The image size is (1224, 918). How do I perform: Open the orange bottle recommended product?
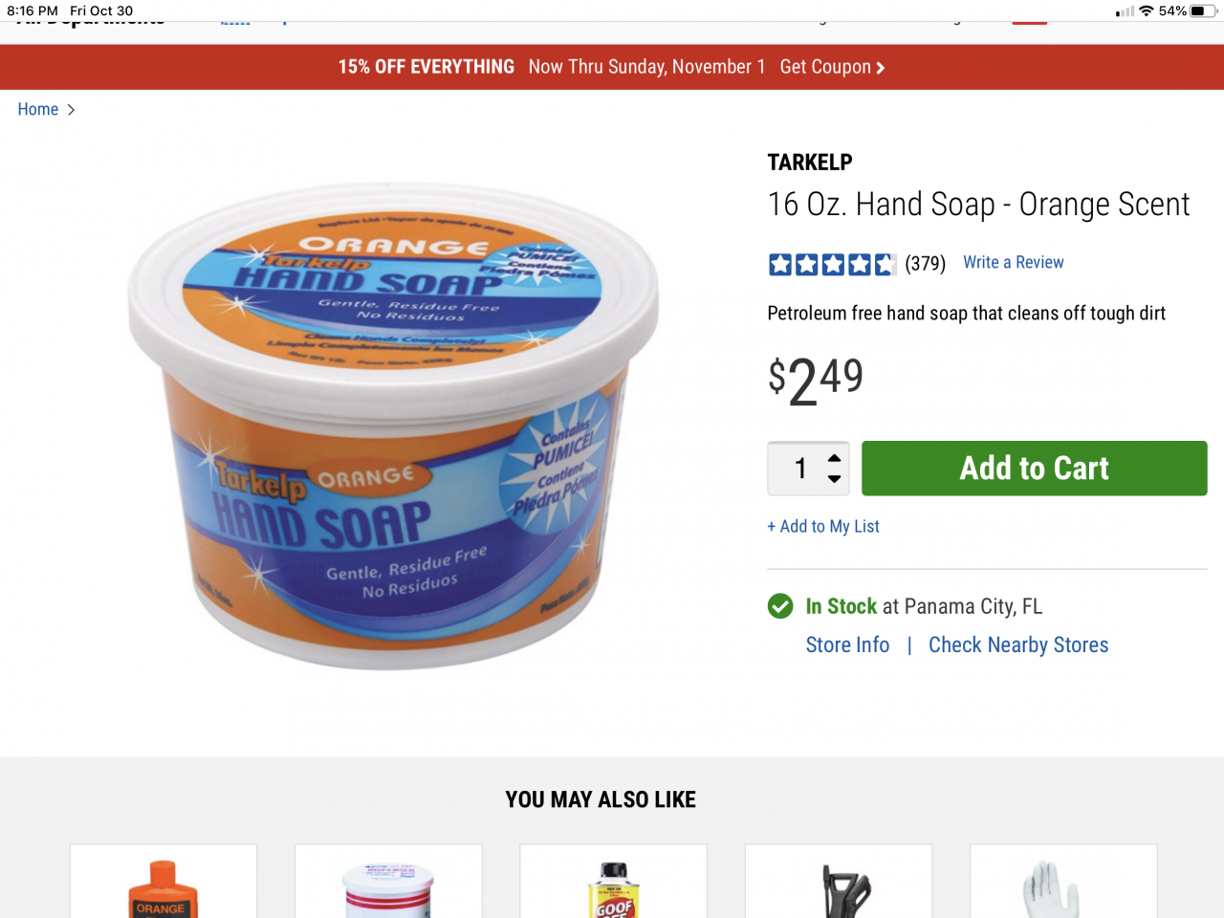[164, 882]
